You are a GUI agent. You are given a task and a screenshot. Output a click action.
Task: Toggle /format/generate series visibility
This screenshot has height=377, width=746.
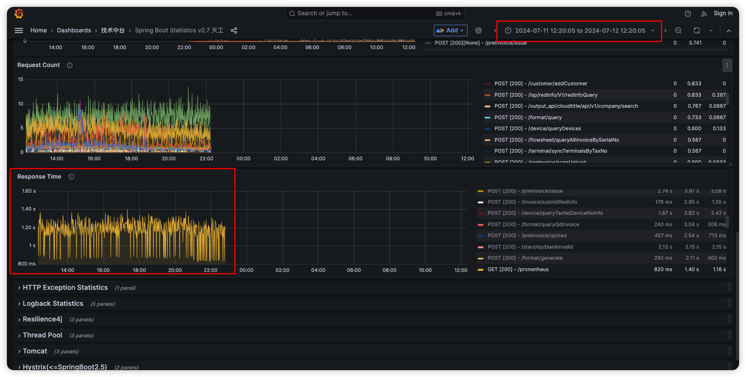(x=525, y=258)
